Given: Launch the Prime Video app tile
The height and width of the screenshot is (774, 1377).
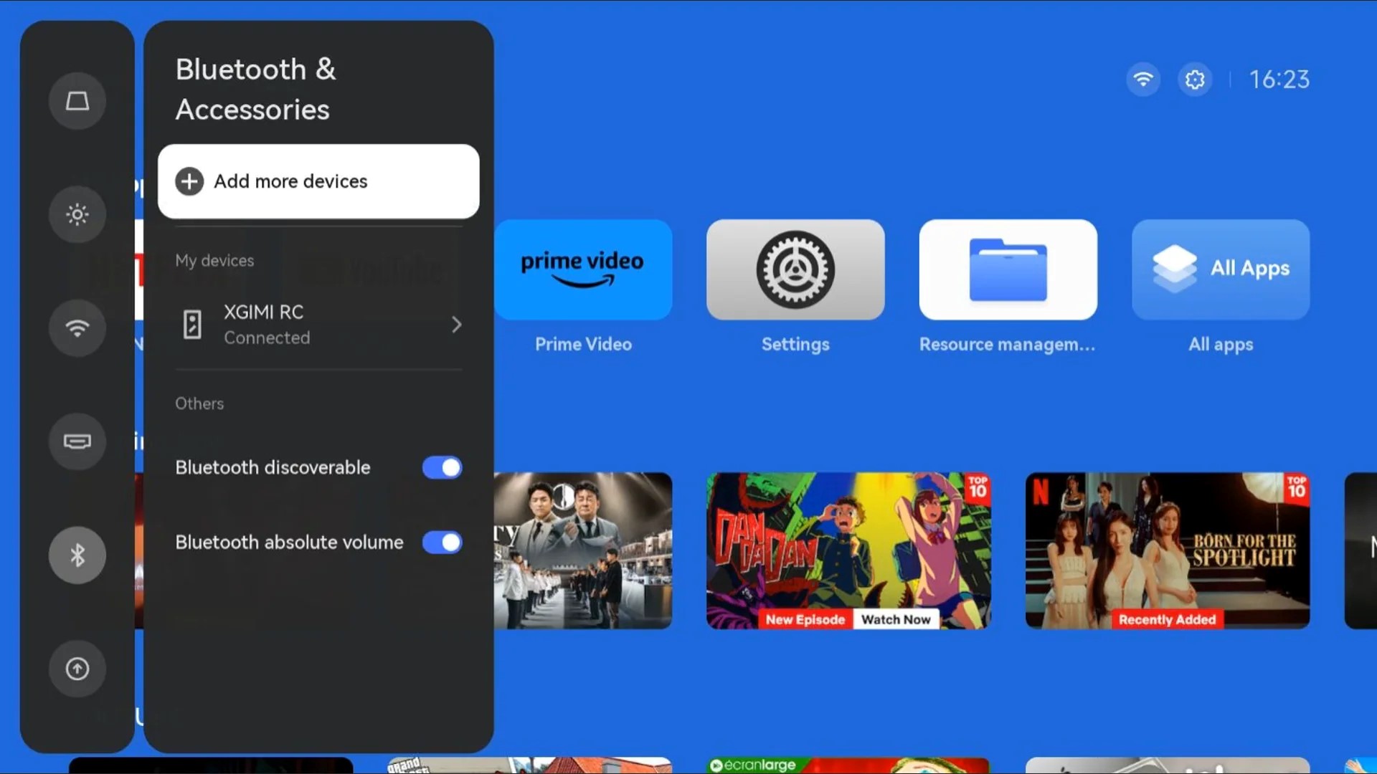Looking at the screenshot, I should (583, 269).
